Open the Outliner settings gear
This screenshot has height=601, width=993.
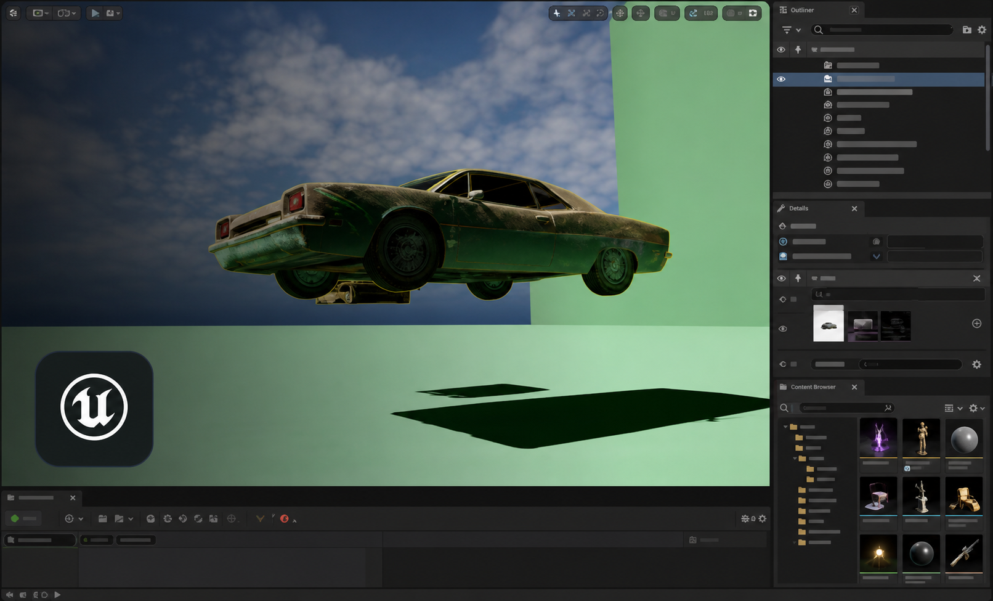pos(982,30)
